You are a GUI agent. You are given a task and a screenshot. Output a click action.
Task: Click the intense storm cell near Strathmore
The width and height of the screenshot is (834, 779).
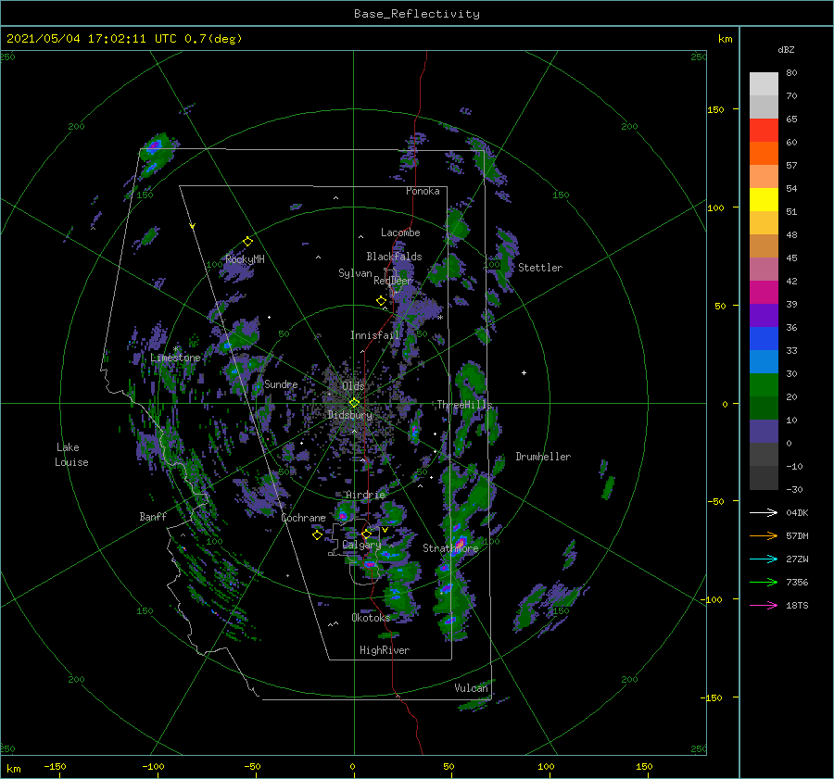click(x=460, y=544)
